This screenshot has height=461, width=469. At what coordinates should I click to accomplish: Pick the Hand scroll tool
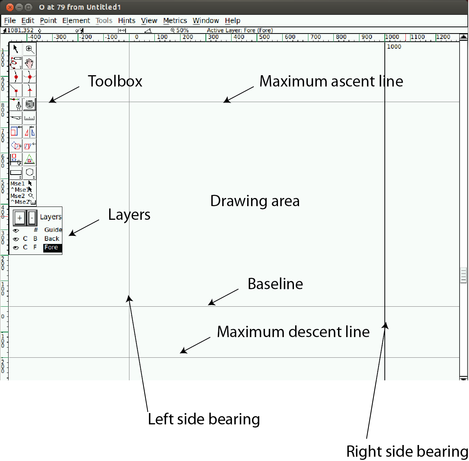(30, 63)
